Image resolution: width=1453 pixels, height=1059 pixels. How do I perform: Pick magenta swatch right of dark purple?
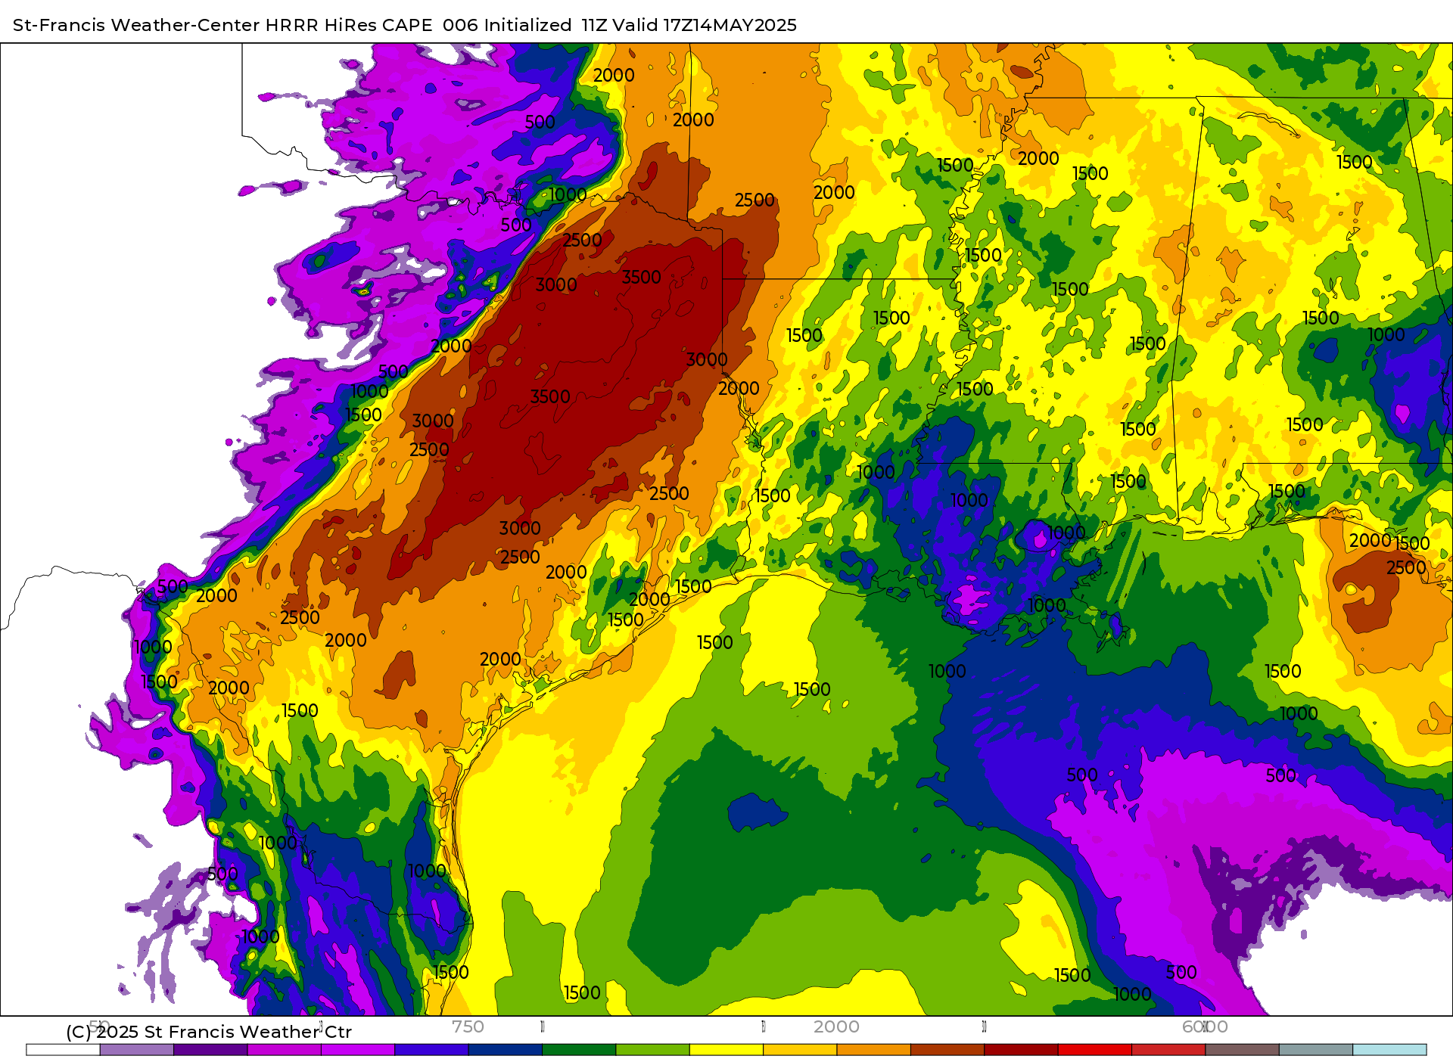(x=285, y=1050)
